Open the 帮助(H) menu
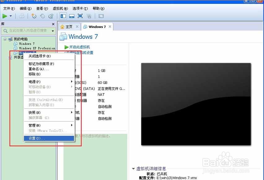The image size is (264, 180). click(99, 8)
